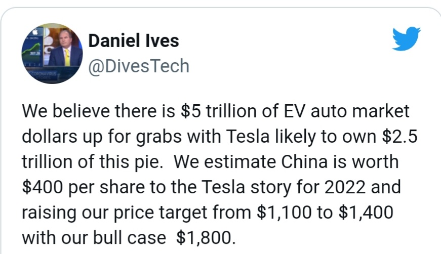Click "EV auto market" in tweet text
The height and width of the screenshot is (254, 441).
click(346, 111)
